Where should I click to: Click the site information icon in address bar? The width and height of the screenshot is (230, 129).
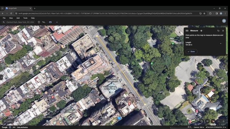[16, 13]
